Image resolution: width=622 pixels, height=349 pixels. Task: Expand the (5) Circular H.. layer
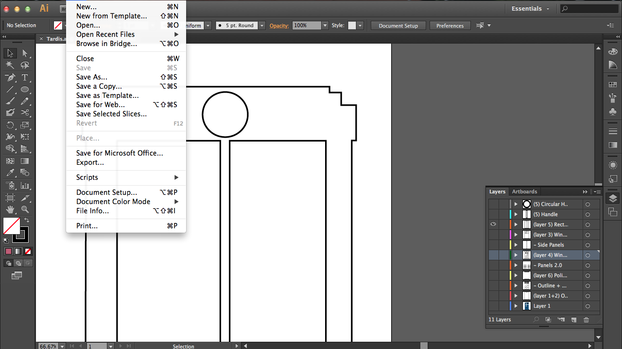point(516,204)
